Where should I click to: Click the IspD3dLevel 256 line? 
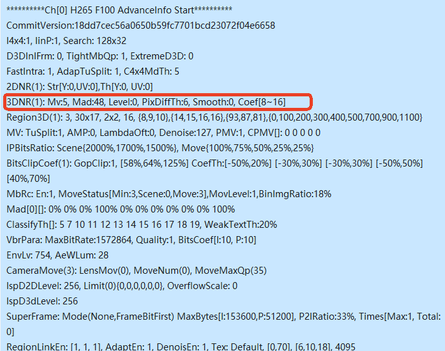click(42, 301)
